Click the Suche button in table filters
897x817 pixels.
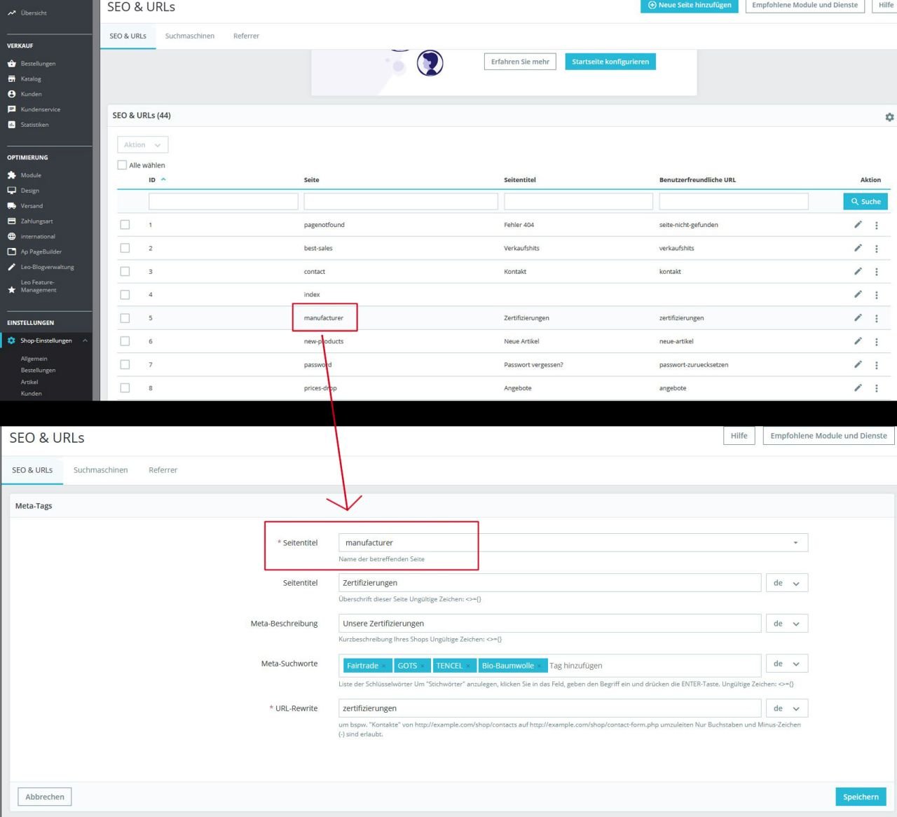[x=865, y=201]
